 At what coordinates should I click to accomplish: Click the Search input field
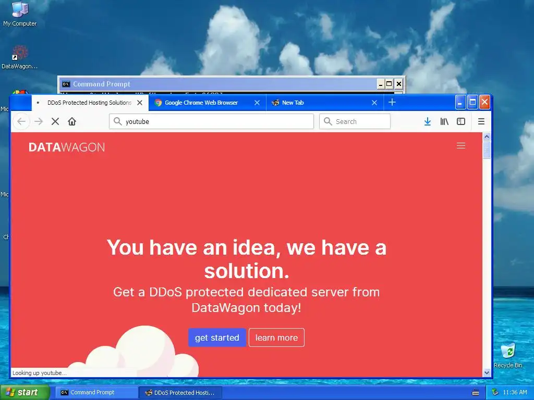pos(355,121)
